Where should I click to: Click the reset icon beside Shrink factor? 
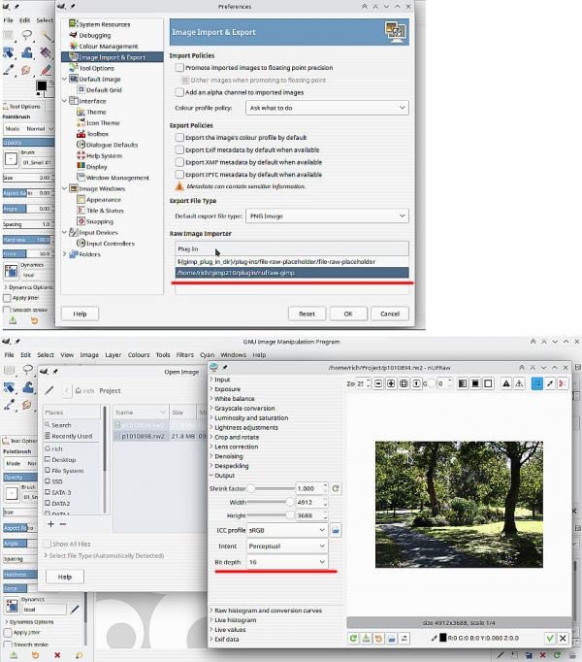pyautogui.click(x=336, y=488)
